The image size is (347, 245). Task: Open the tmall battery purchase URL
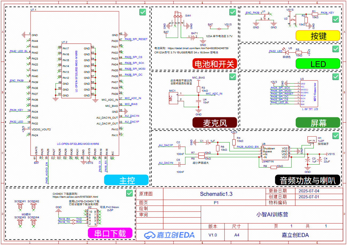pos(198,48)
